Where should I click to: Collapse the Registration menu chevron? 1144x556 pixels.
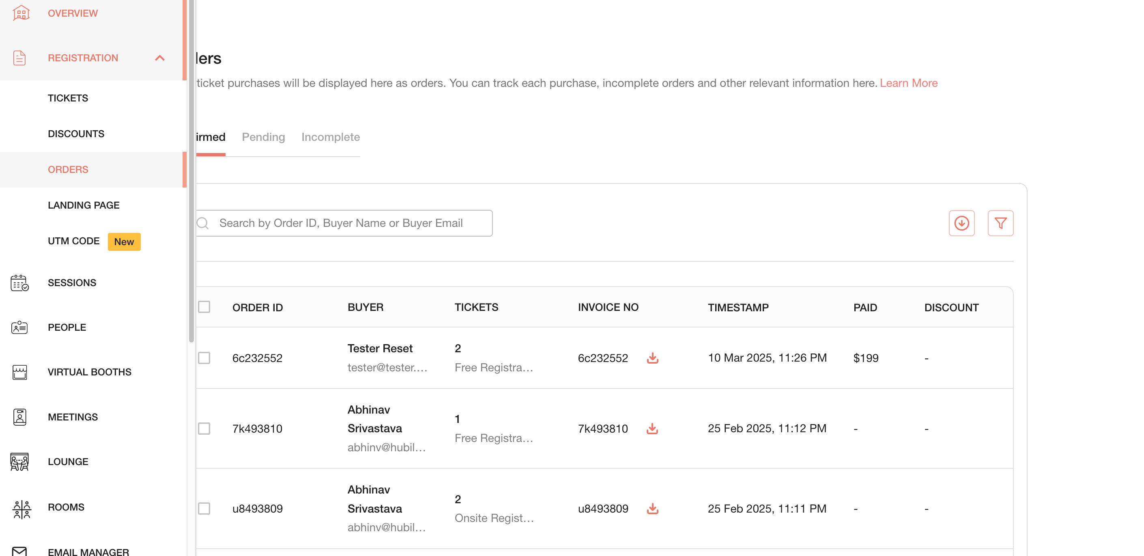(160, 58)
